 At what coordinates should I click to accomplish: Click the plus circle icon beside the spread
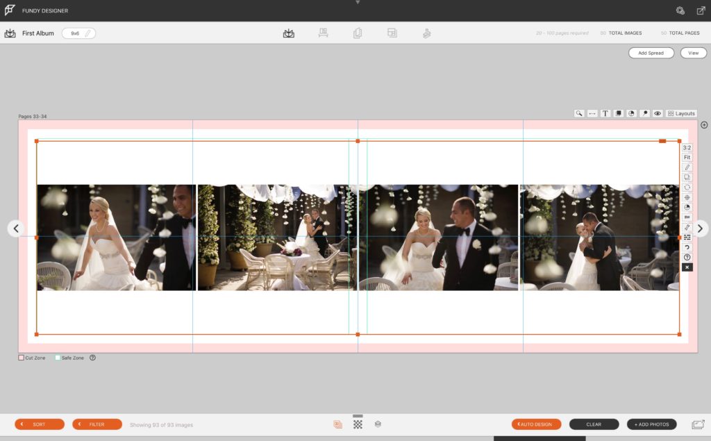[x=704, y=125]
